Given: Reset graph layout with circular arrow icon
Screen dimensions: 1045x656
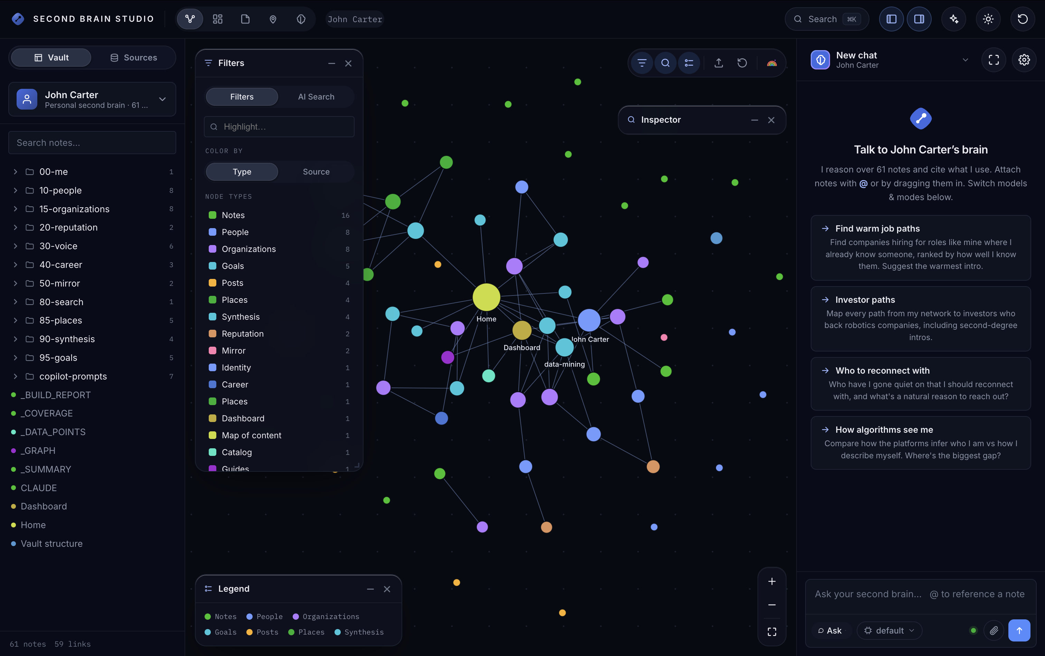Looking at the screenshot, I should click(x=742, y=63).
